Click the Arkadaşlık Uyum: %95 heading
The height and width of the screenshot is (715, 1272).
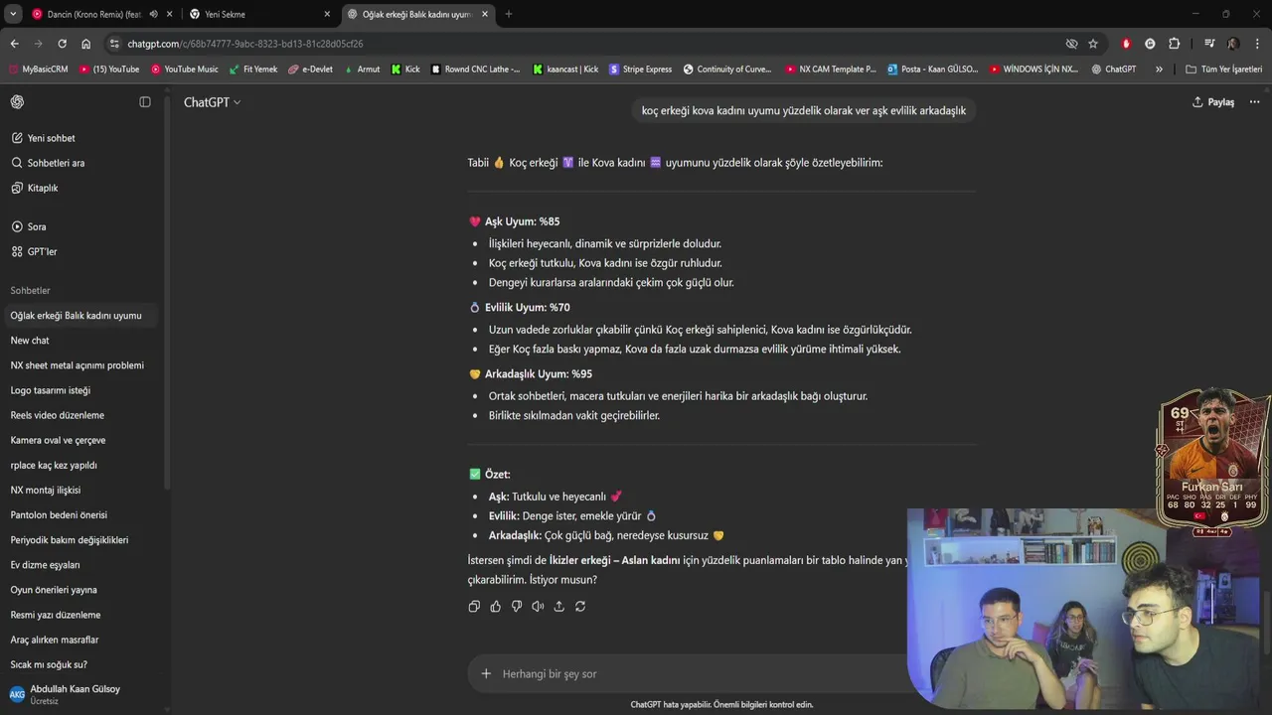538,374
